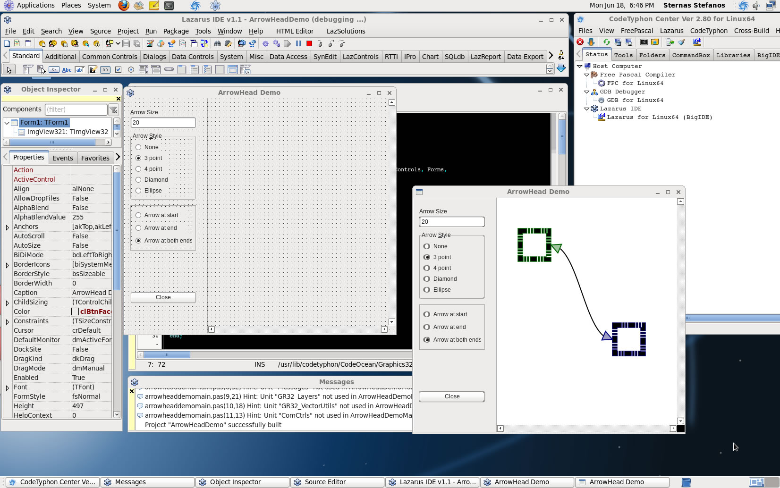Click the binoculars Find icon in toolbar
The height and width of the screenshot is (488, 780).
[217, 43]
